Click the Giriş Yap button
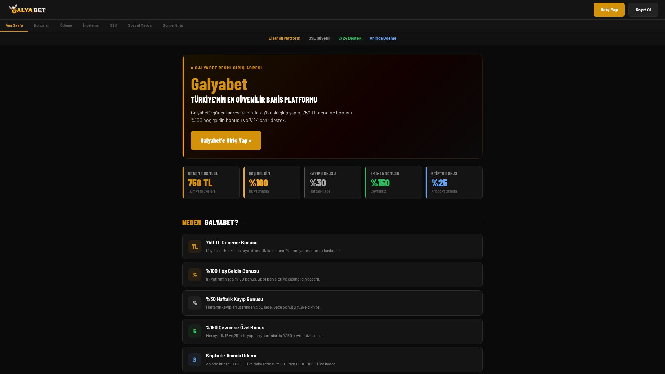 tap(609, 10)
